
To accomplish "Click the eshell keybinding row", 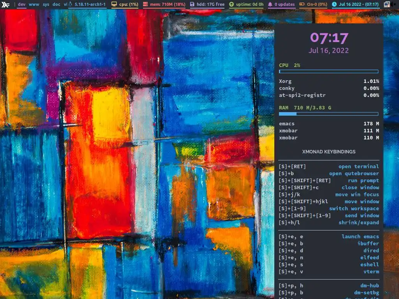I will click(x=329, y=265).
